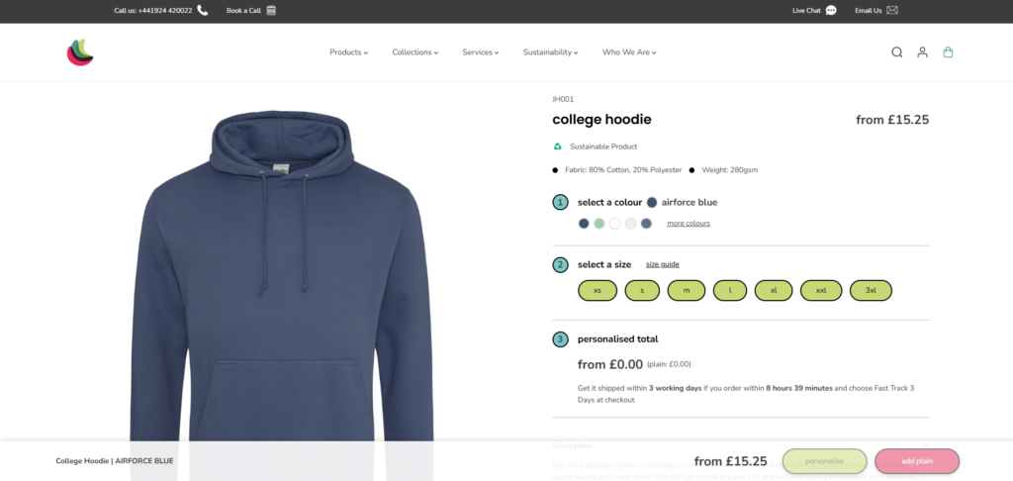Open the Services menu item
This screenshot has height=481, width=1013.
480,52
